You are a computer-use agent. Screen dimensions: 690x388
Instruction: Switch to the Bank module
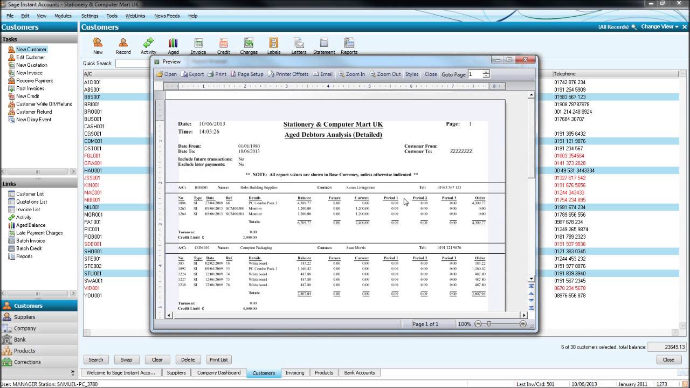pyautogui.click(x=39, y=339)
